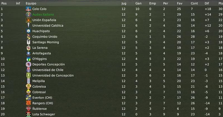The width and height of the screenshot is (223, 117).
Task: Open the Universidad Católica team link
Action: (48, 26)
